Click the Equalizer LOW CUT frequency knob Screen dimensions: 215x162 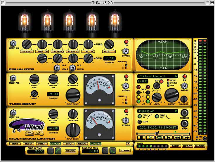coord(27,44)
